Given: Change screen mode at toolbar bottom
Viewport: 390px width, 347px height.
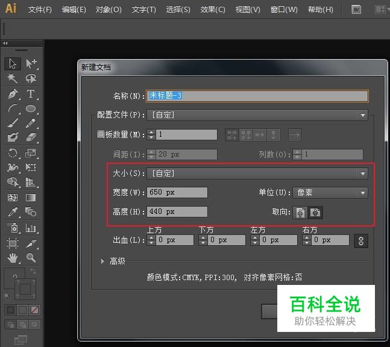Looking at the screenshot, I should pos(21,340).
